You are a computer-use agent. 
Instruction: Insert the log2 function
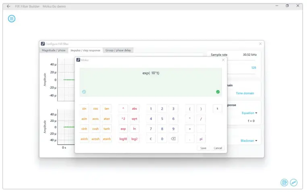pyautogui.click(x=134, y=139)
